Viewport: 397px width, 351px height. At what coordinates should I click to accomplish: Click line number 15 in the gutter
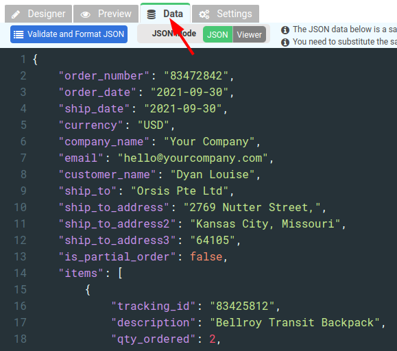21,289
